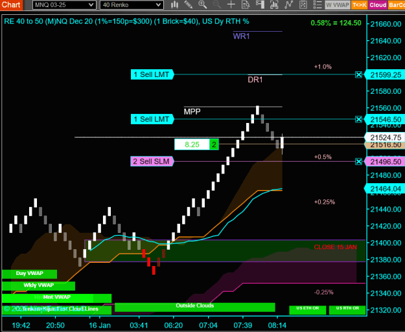405x332 pixels.
Task: Open the Data Series bars icon
Action: tap(274, 5)
